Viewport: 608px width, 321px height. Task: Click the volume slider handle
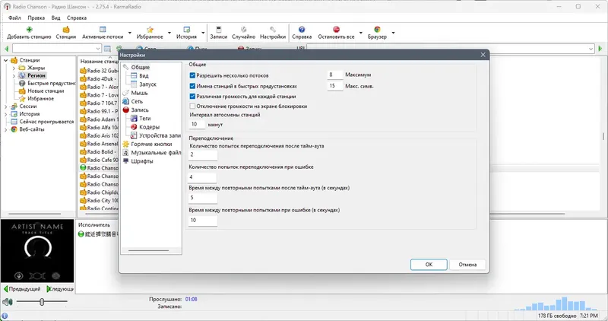coord(42,301)
